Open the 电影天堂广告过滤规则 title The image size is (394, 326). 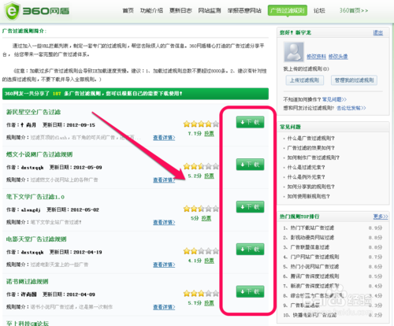tap(36, 239)
